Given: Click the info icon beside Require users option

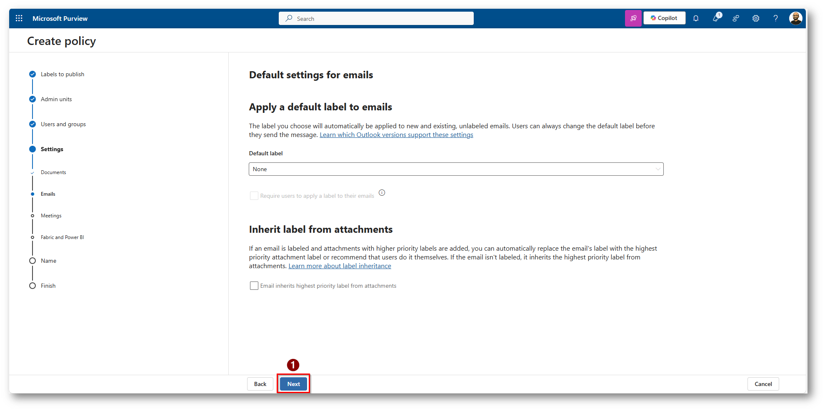Looking at the screenshot, I should (382, 193).
